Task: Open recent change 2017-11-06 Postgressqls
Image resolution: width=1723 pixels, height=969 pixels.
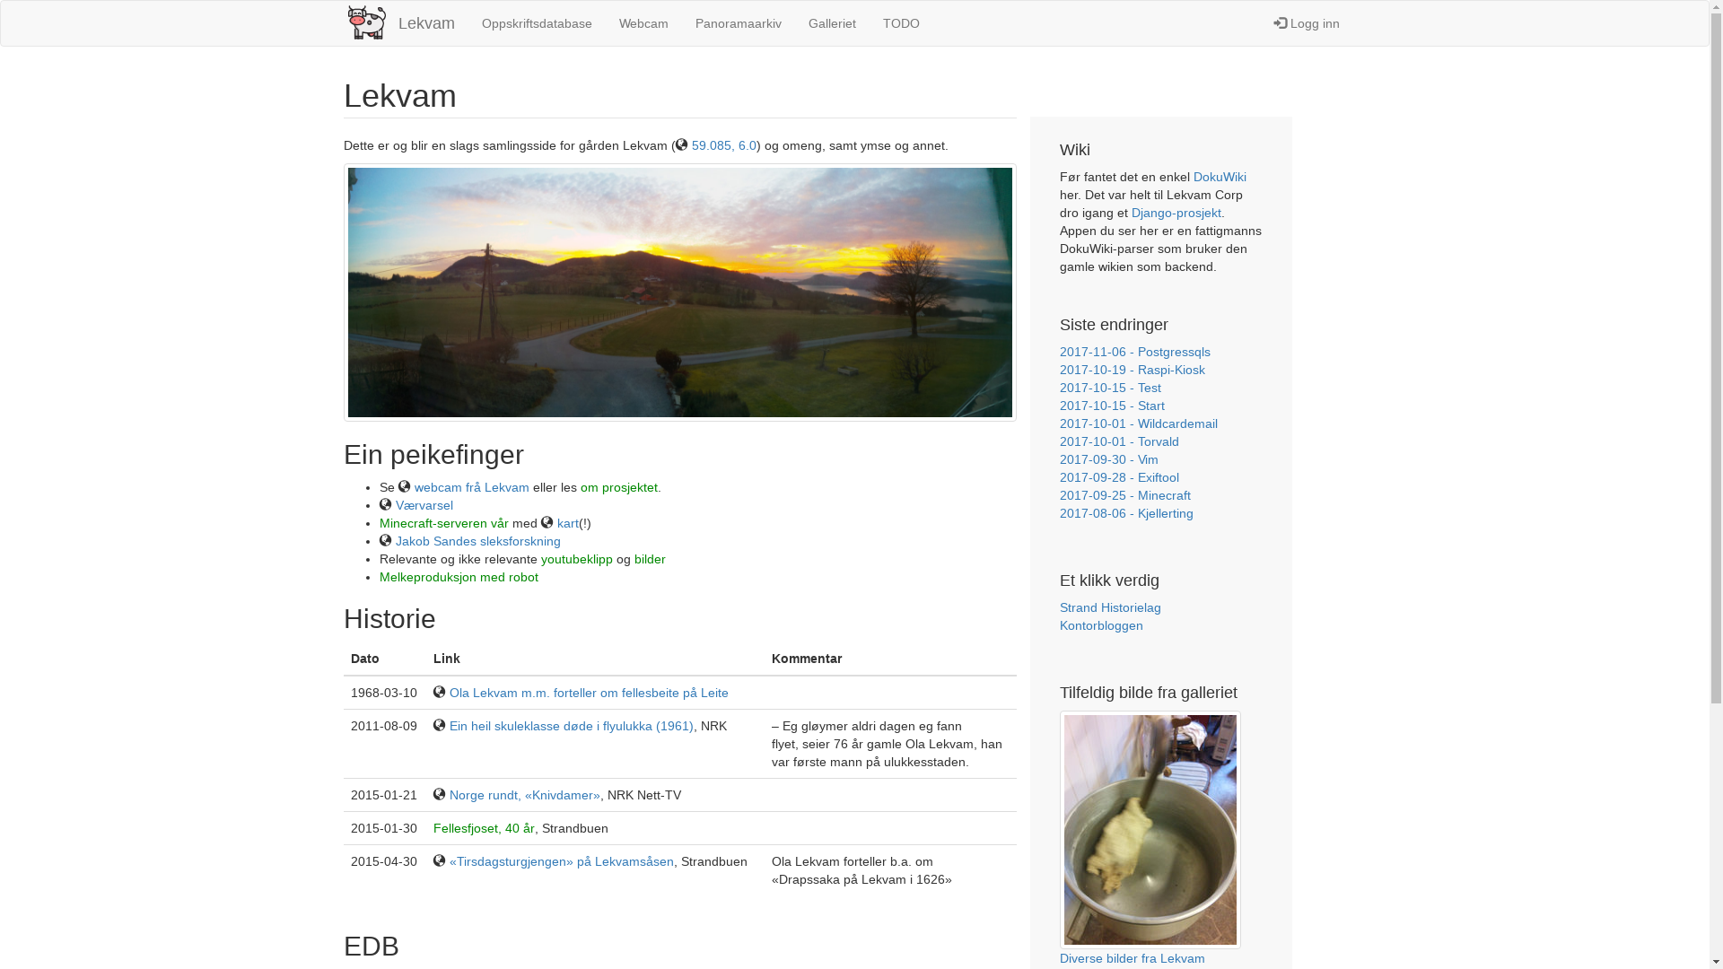Action: [x=1134, y=352]
